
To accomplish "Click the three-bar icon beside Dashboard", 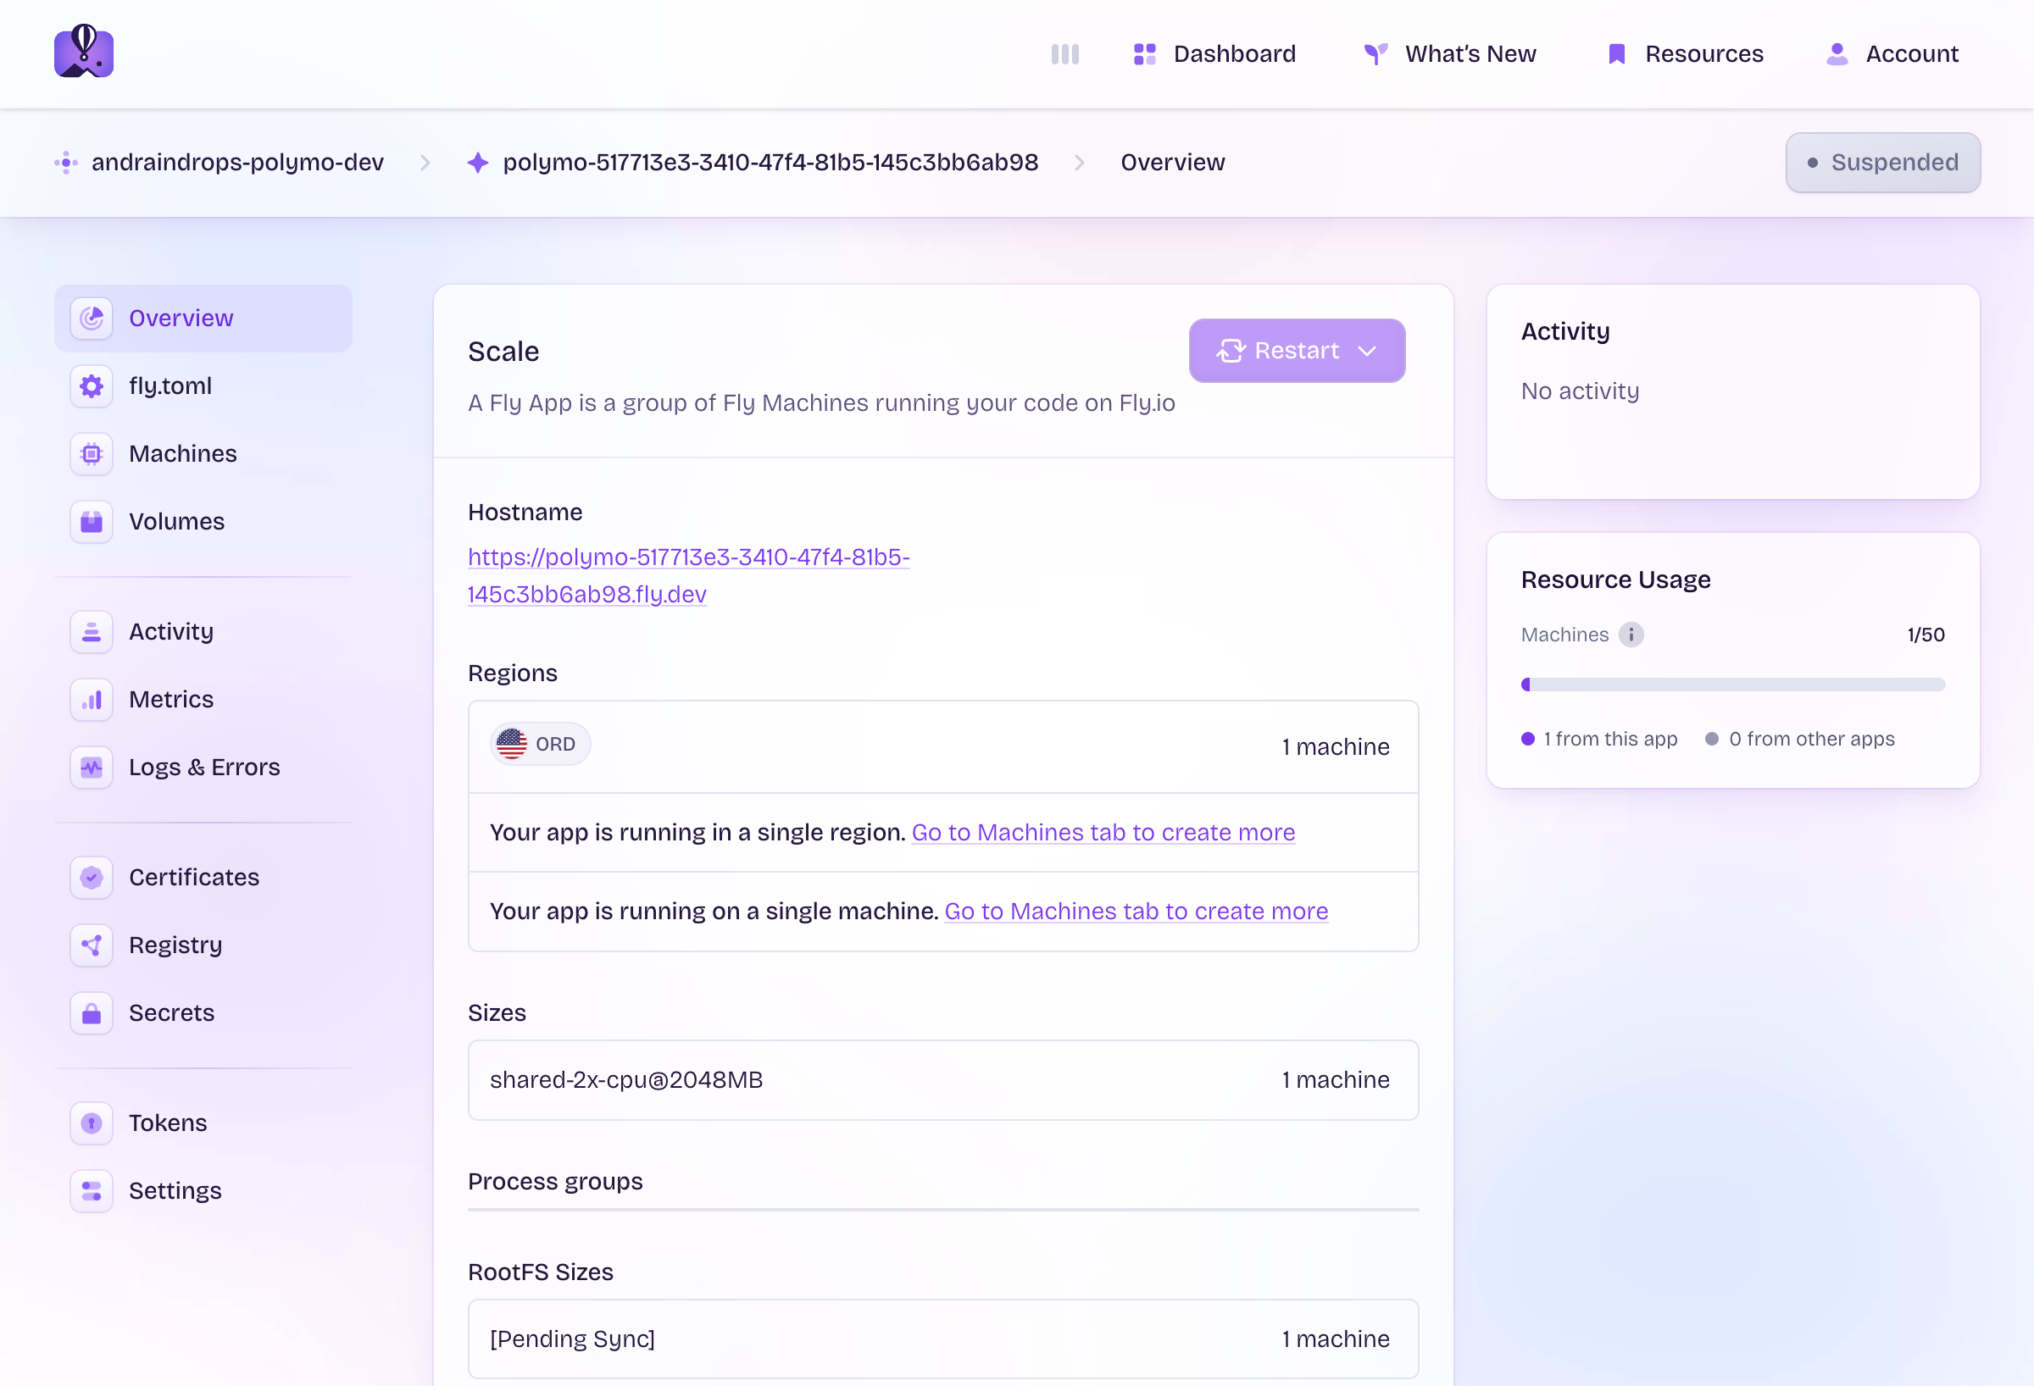I will click(1064, 54).
